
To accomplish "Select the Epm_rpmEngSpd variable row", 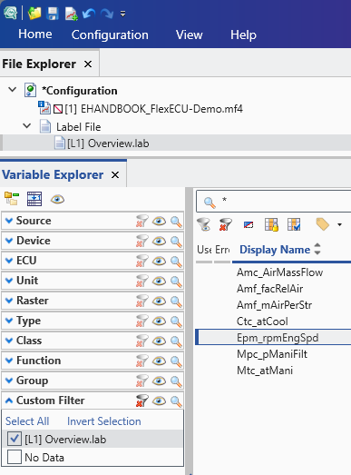I will pyautogui.click(x=274, y=338).
